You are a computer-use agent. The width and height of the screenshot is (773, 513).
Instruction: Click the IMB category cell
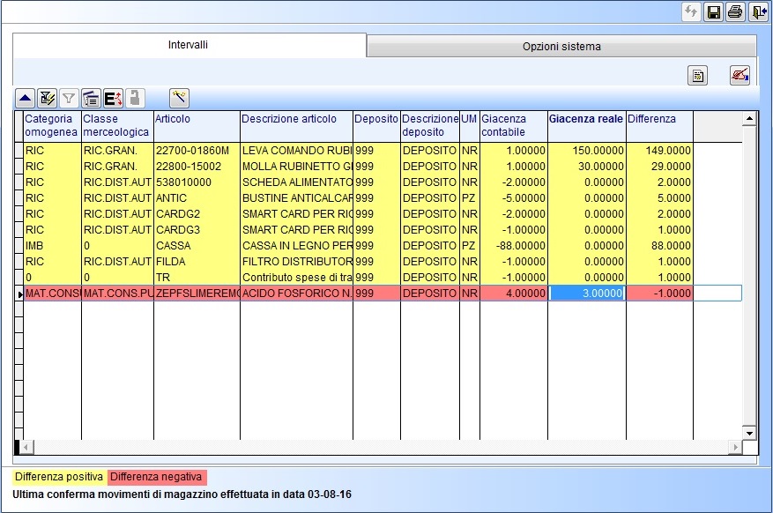point(52,245)
